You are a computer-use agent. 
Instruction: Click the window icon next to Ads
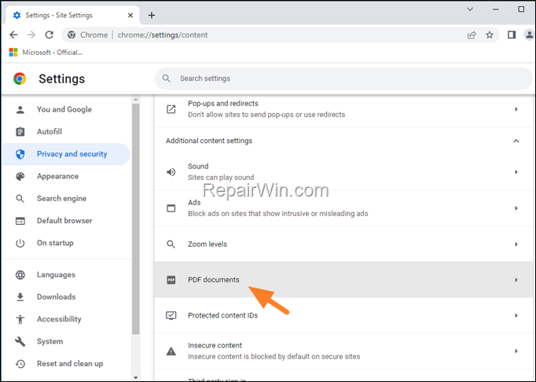coord(171,208)
